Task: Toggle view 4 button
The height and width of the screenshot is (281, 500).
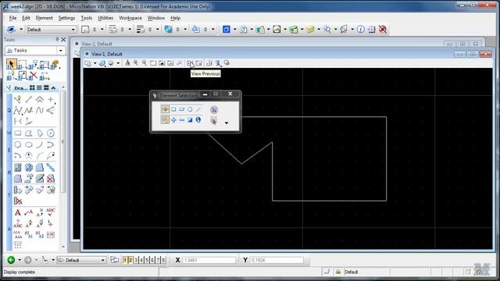Action: (x=141, y=260)
